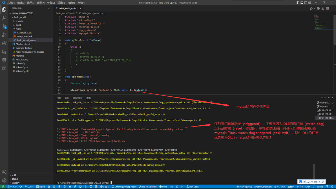The image size is (336, 189).
Task: Open the 编辑(E) menu
Action: (21, 3)
